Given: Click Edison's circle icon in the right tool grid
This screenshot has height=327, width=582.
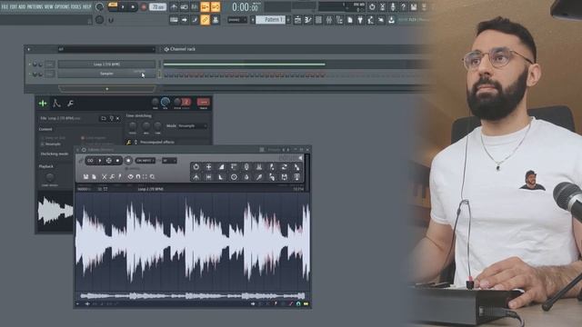Looking at the screenshot, I should click(x=234, y=177).
